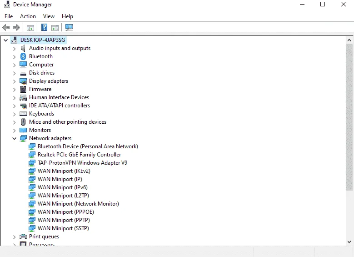This screenshot has height=257, width=354.
Task: Collapse the Network adapters category
Action: coord(14,138)
